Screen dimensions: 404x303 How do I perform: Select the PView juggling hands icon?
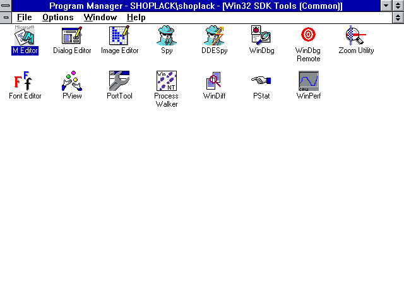coord(72,81)
